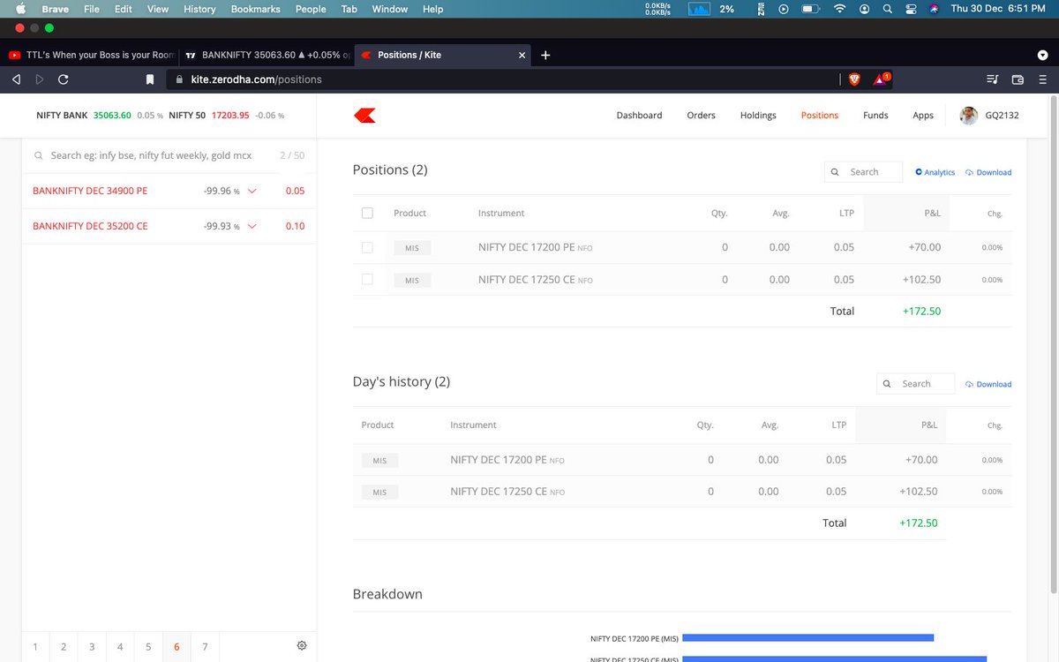Toggle the select-all positions checkbox
Screen dimensions: 1059x662
(367, 213)
